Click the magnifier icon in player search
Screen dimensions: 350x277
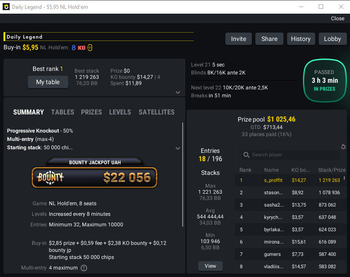pos(247,155)
